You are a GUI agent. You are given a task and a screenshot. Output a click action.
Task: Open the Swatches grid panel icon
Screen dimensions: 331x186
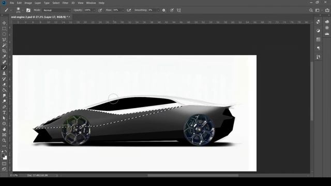pyautogui.click(x=318, y=39)
